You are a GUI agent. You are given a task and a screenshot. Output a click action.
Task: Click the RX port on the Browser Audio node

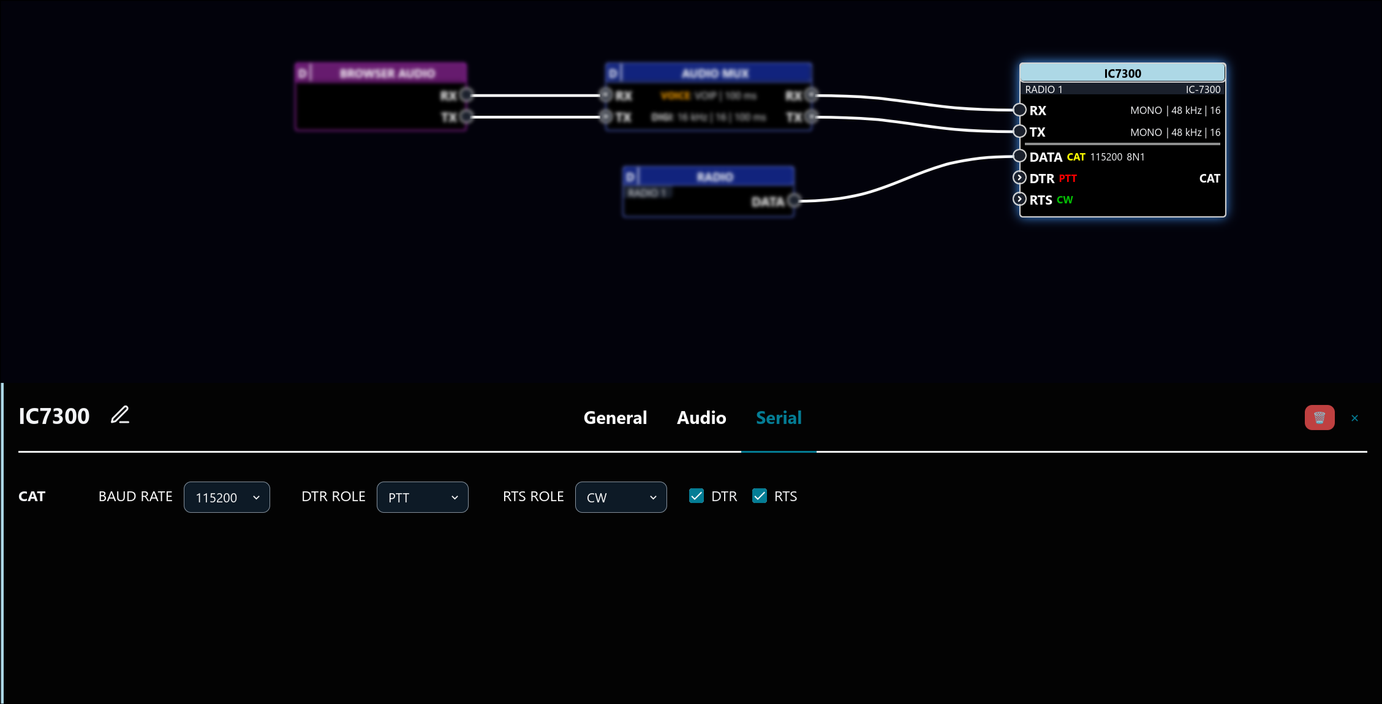click(466, 95)
